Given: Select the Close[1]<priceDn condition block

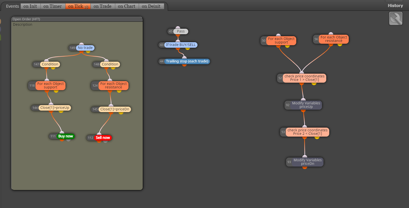Looking at the screenshot, I should tap(115, 109).
